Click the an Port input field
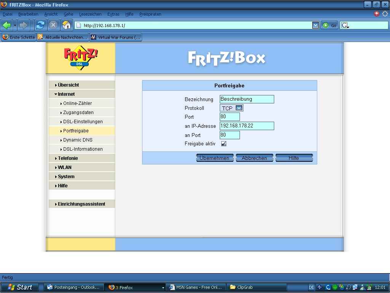390x293 pixels. click(230, 135)
